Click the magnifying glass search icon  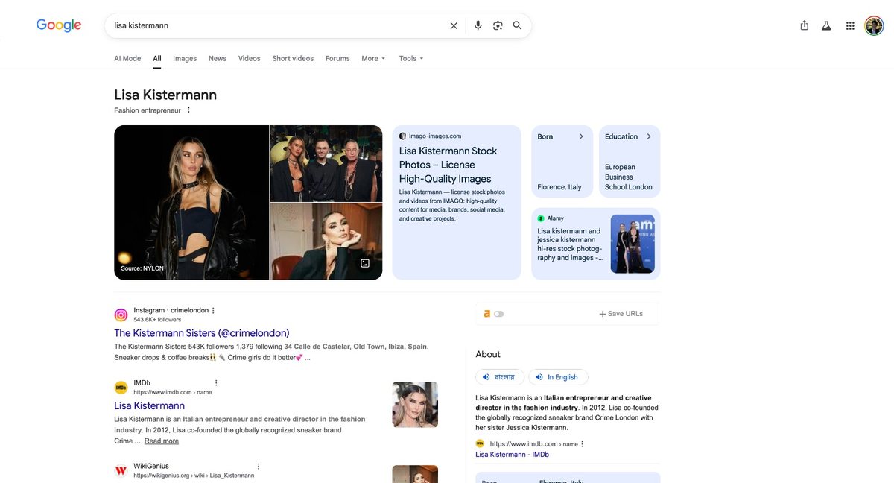point(518,25)
